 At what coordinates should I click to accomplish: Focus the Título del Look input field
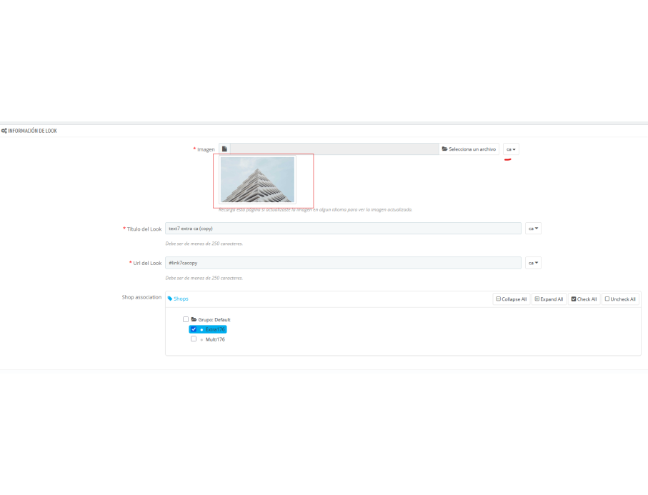tap(343, 229)
